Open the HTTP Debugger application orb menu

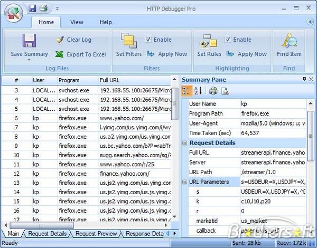tap(14, 13)
